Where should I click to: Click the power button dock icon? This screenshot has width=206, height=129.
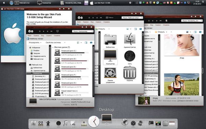140,123
